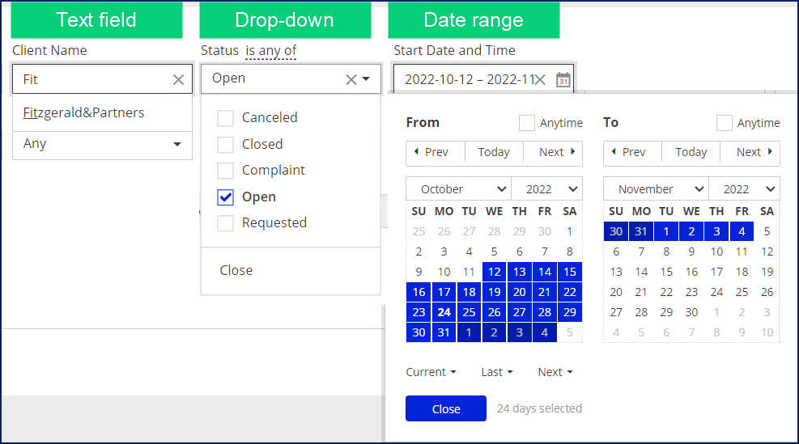The height and width of the screenshot is (444, 799).
Task: Enable Anytime for the To date
Action: pos(724,123)
